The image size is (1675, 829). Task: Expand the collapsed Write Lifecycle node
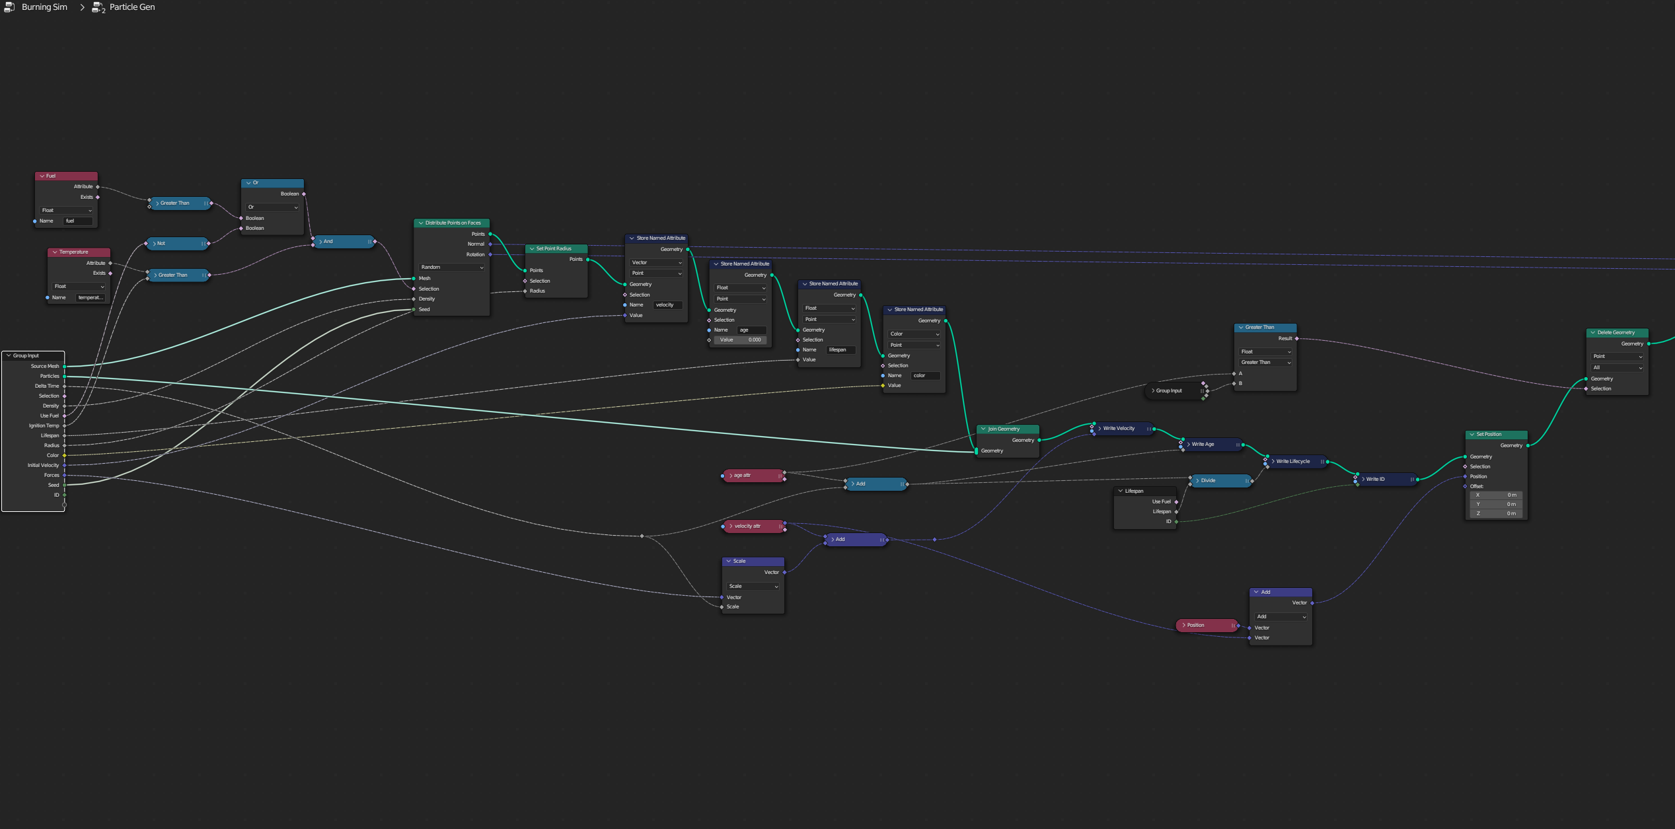click(1273, 462)
